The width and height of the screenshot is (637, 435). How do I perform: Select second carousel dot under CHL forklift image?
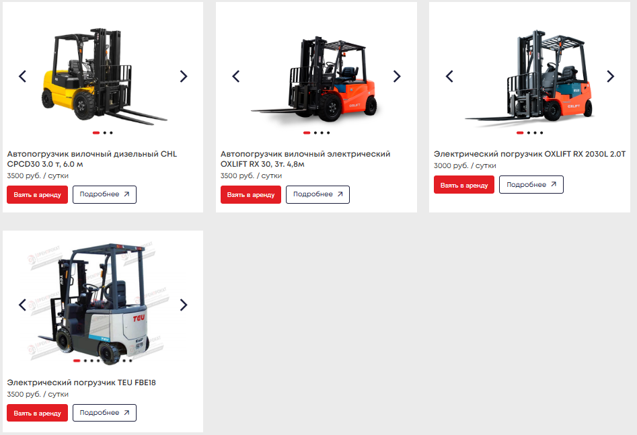point(105,133)
